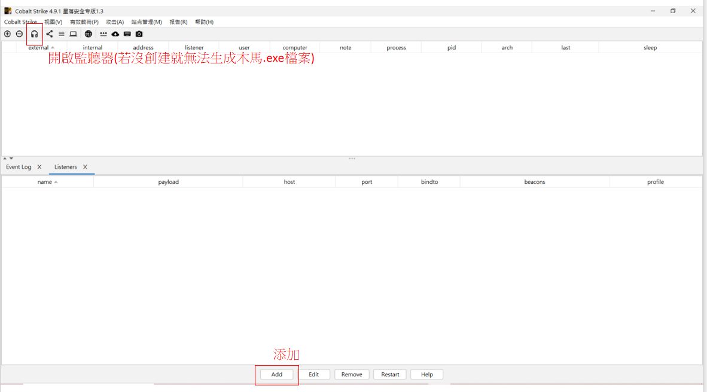Sort sessions by address column
Viewport: 707px width, 392px height.
click(x=144, y=47)
